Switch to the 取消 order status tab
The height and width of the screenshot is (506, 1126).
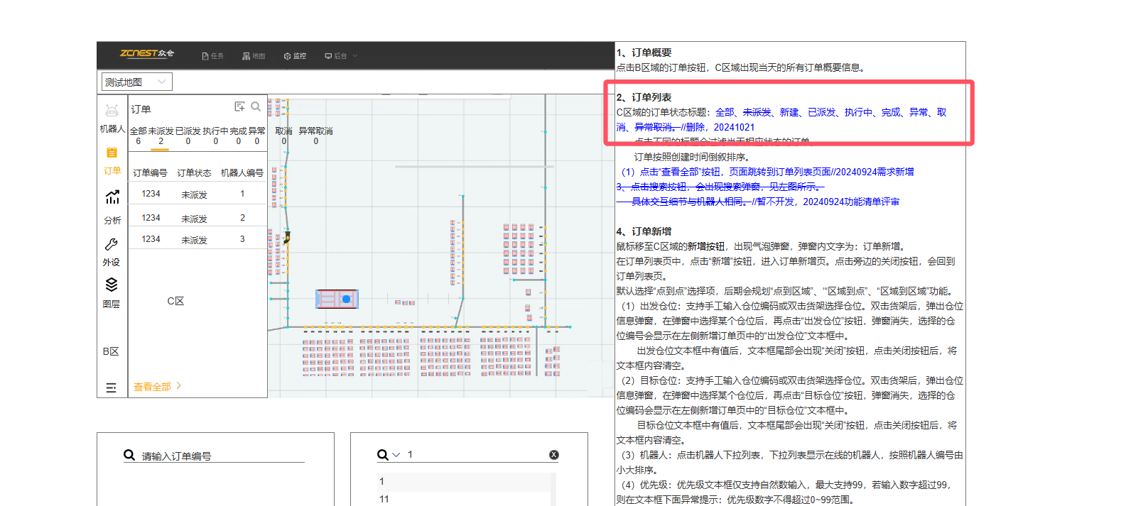coord(283,136)
